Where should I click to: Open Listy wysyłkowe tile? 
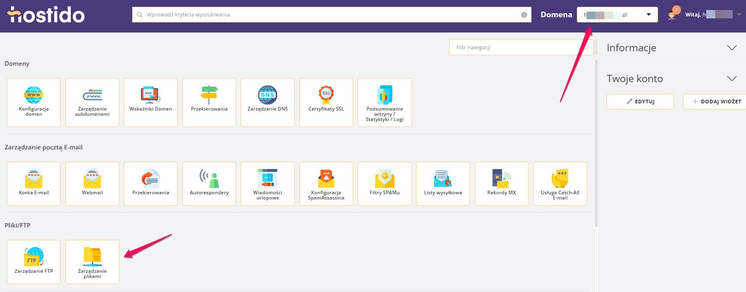pyautogui.click(x=443, y=183)
